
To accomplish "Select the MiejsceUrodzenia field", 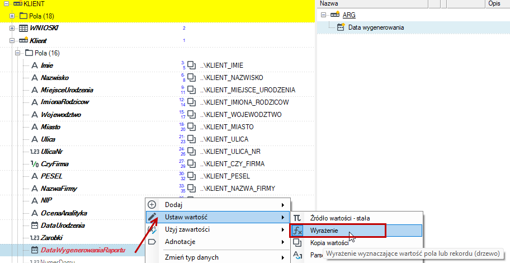I will click(67, 90).
